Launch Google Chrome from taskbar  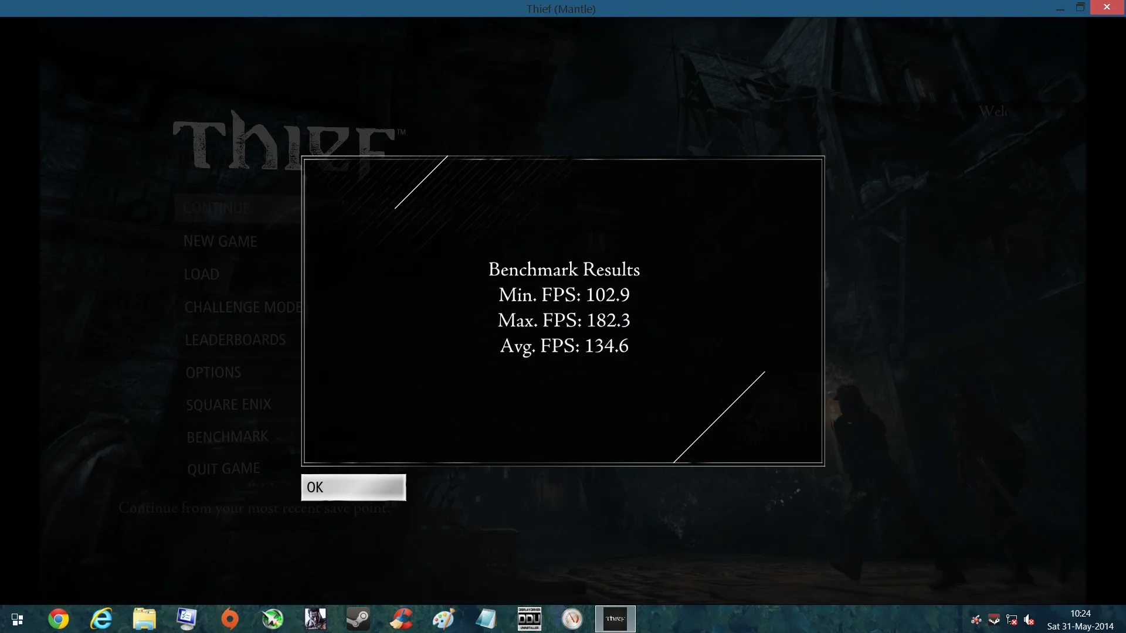[x=58, y=619]
